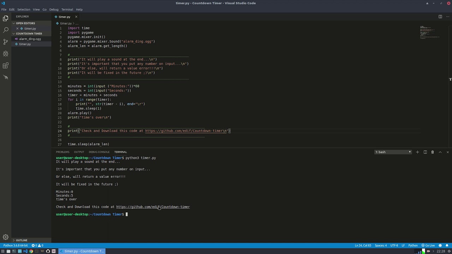
Task: Open the Debug view bug icon
Action: (x=6, y=54)
